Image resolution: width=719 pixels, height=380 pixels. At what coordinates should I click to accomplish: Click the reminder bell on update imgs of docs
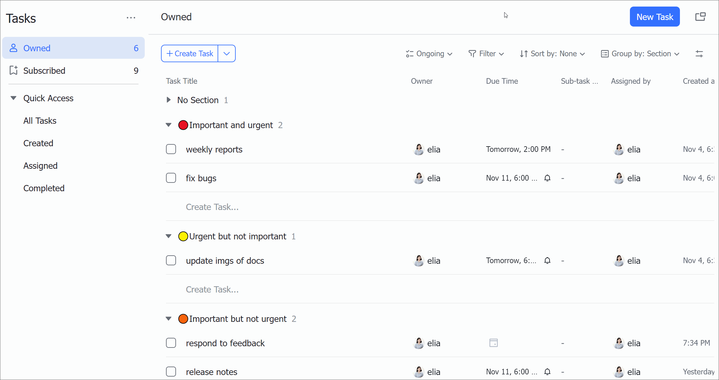pos(547,261)
